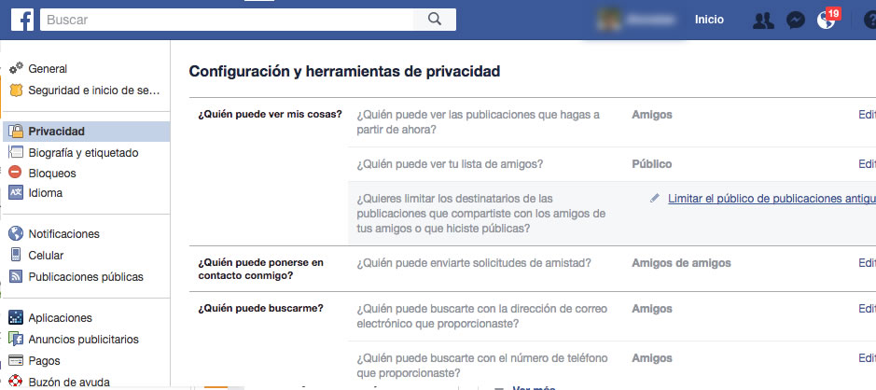This screenshot has width=876, height=390.
Task: Go to Inicio in the top bar
Action: (x=709, y=20)
